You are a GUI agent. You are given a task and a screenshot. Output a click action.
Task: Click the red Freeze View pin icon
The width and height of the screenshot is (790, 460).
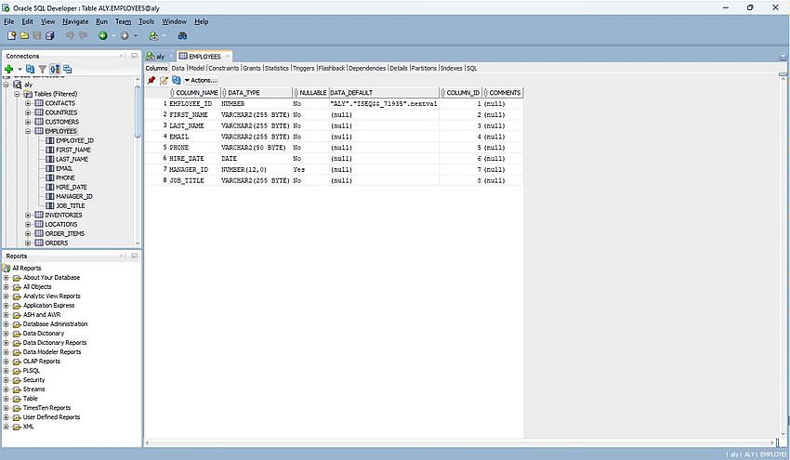click(151, 80)
